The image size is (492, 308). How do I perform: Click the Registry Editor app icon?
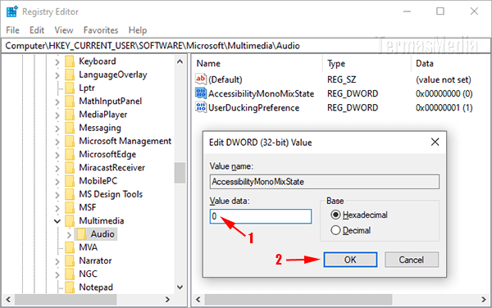pos(12,11)
